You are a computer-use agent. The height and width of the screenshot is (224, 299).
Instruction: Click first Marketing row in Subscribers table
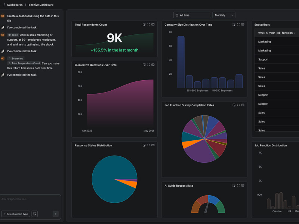tap(277, 42)
